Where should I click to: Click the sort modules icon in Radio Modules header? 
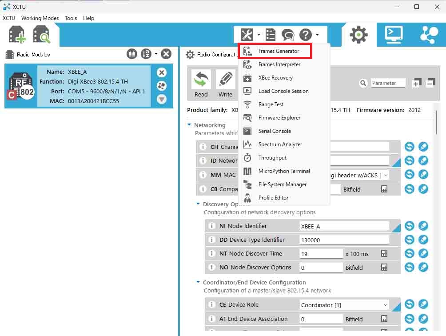click(146, 54)
